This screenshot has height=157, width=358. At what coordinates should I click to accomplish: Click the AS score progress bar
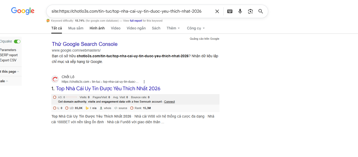tap(71, 97)
